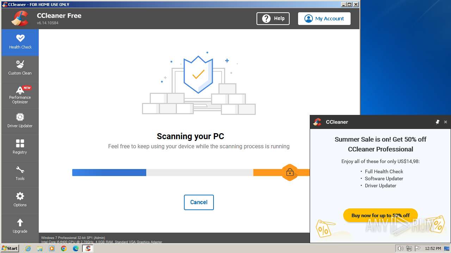
Task: Open the Driver Updater section
Action: coord(20,122)
